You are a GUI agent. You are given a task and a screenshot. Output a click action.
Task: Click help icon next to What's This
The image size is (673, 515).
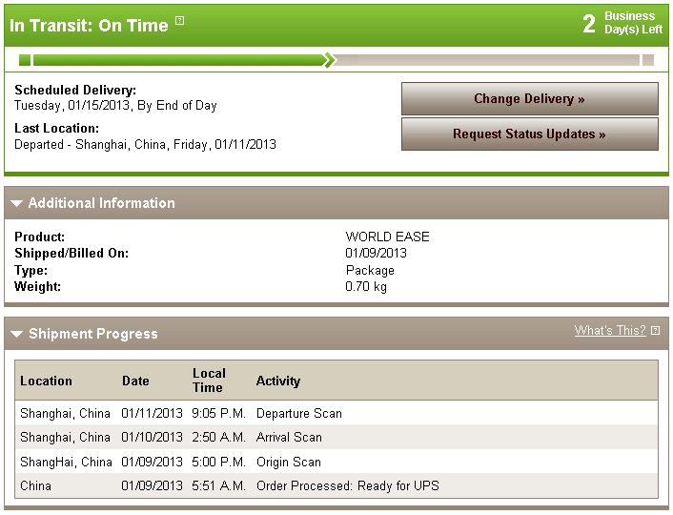(x=655, y=331)
